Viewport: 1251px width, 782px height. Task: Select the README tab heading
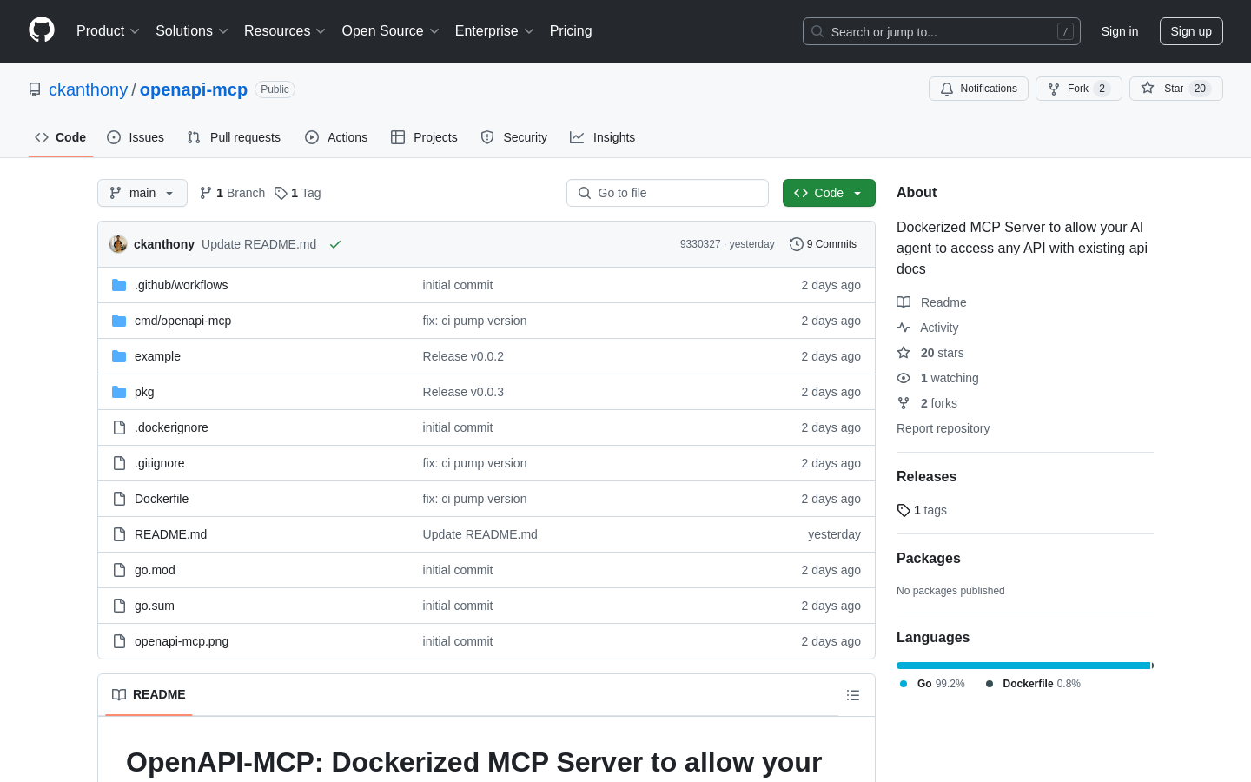149,694
